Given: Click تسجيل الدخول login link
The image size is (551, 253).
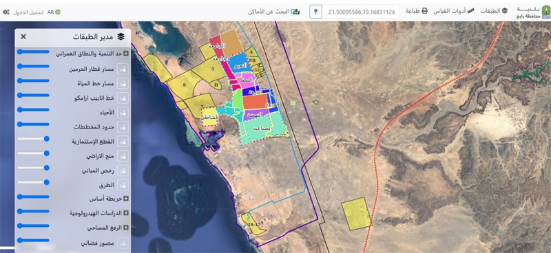Looking at the screenshot, I should (28, 12).
